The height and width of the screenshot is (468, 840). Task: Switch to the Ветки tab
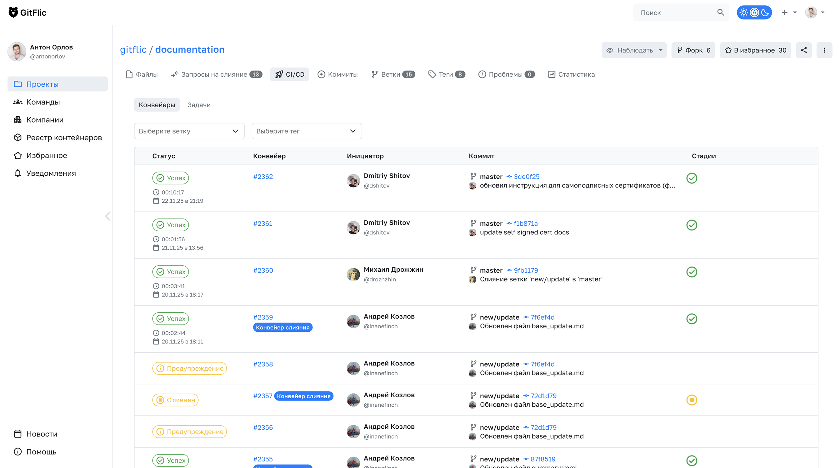coord(393,74)
